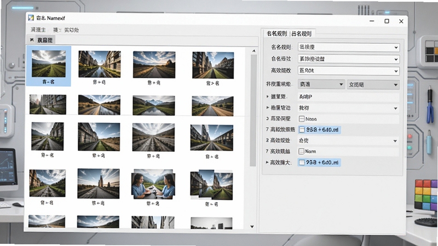Click the Namexif app icon in title bar
Image resolution: width=438 pixels, height=246 pixels.
pyautogui.click(x=31, y=18)
